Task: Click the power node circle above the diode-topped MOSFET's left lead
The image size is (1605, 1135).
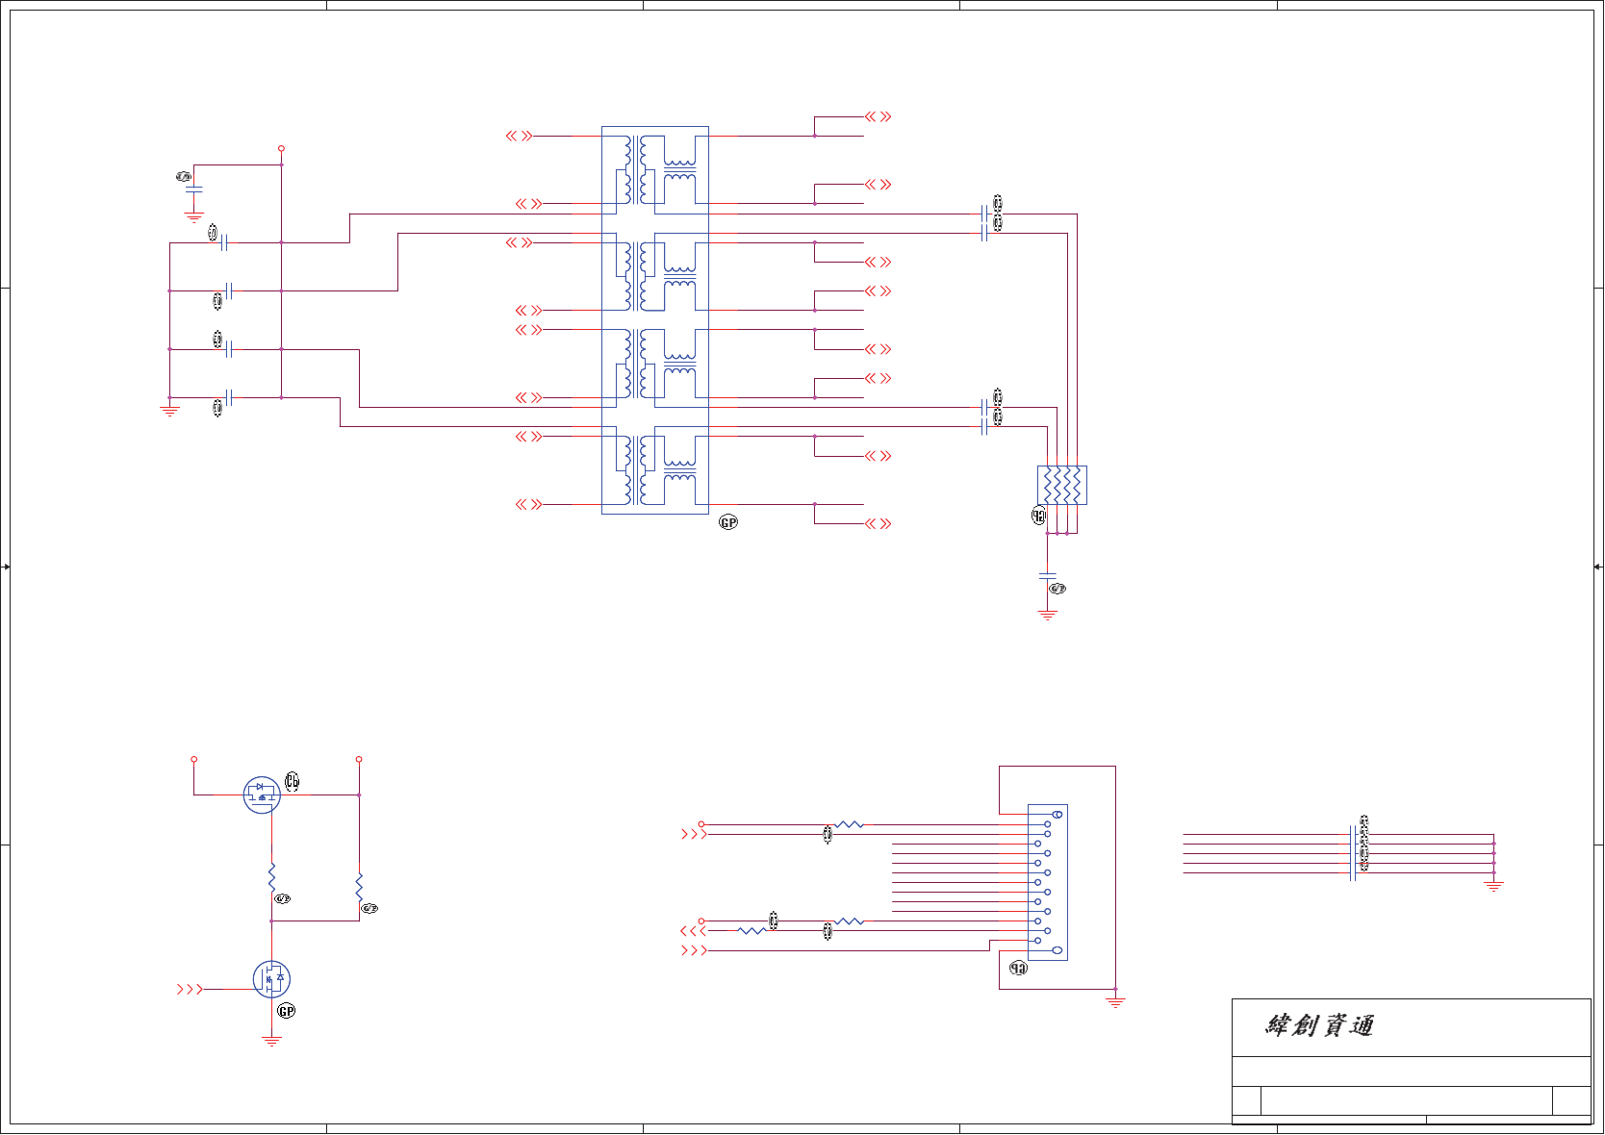Action: [193, 759]
